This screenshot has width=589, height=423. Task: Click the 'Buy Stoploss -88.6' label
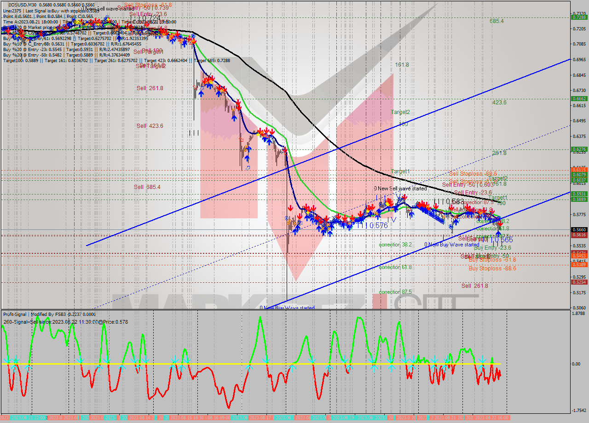coord(492,269)
